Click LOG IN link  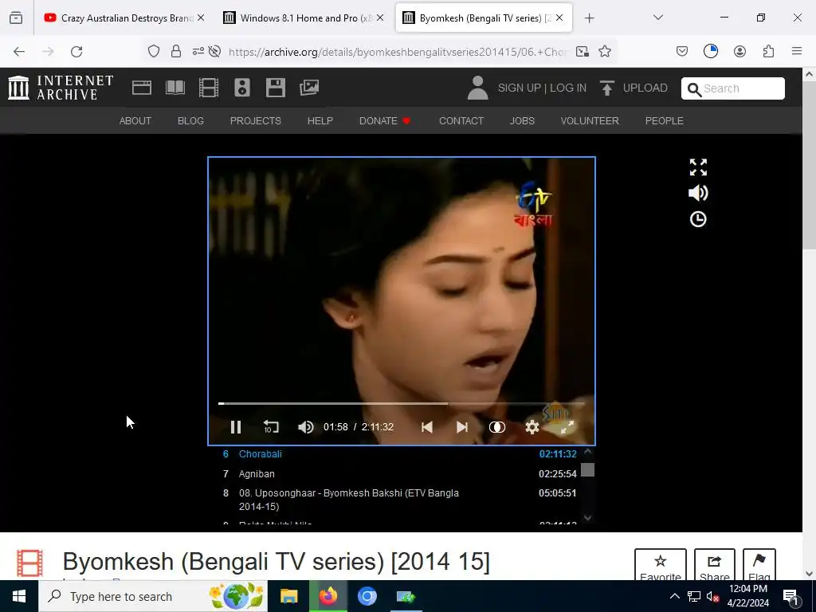coord(567,88)
